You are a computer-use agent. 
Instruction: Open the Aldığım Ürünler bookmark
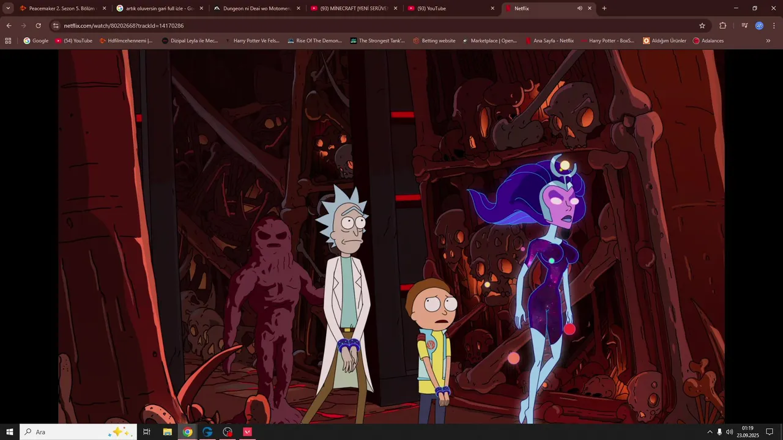pyautogui.click(x=665, y=41)
